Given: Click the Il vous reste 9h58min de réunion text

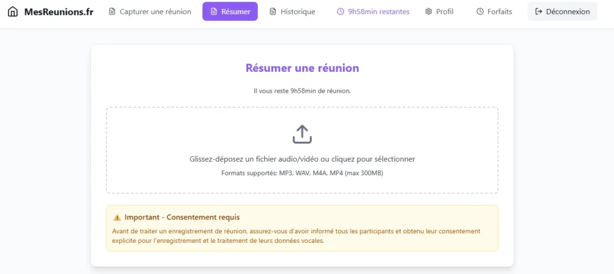Looking at the screenshot, I should click(302, 91).
